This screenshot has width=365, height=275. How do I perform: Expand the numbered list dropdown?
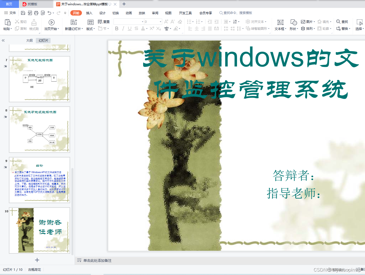[202, 22]
